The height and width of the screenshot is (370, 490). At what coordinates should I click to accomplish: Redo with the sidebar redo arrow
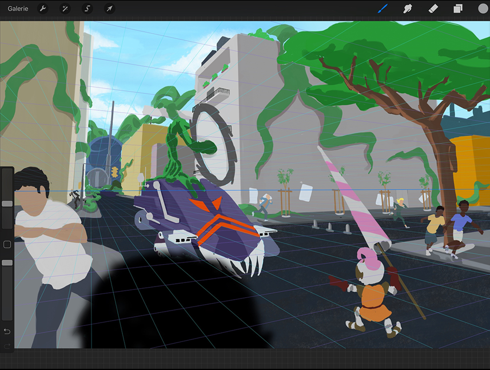pos(7,346)
